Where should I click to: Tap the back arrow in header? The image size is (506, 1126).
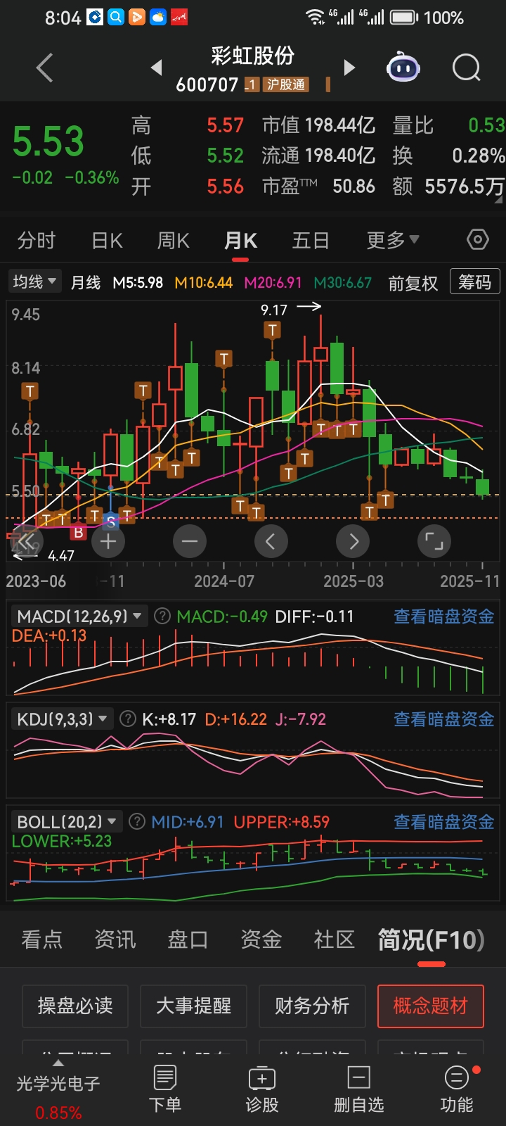45,68
